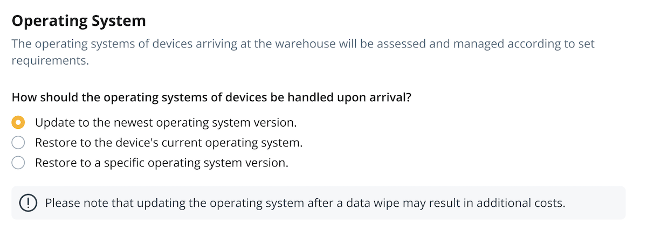Click the 'Update to the newest operating system version.' label
The width and height of the screenshot is (647, 230).
(166, 123)
